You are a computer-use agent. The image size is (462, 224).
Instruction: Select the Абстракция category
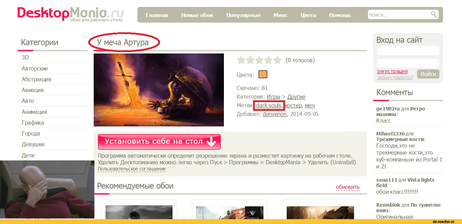point(36,79)
